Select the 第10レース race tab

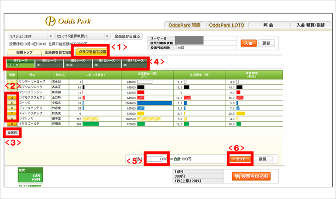tap(107, 63)
